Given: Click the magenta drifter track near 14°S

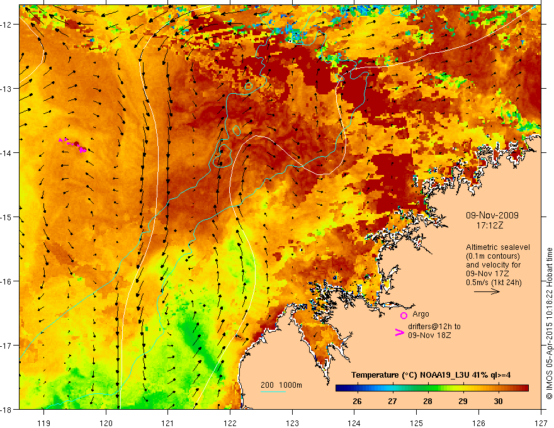Looking at the screenshot, I should pos(73,145).
